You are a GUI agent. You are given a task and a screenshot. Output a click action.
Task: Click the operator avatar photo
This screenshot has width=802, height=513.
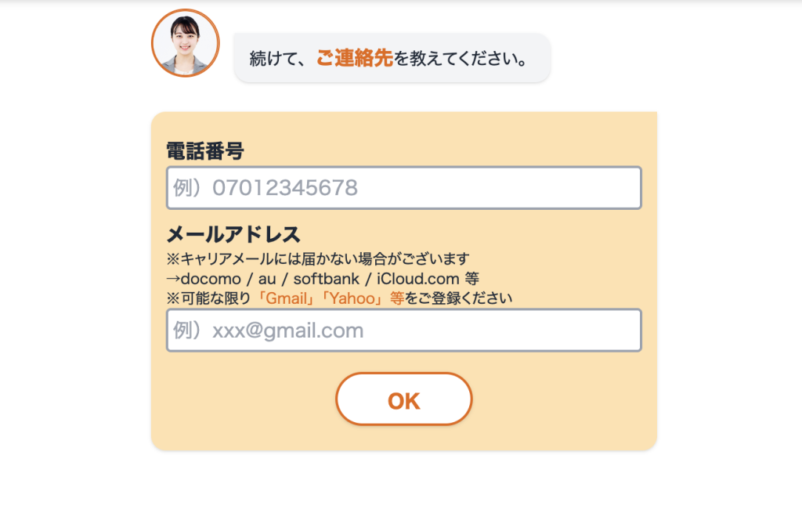185,43
